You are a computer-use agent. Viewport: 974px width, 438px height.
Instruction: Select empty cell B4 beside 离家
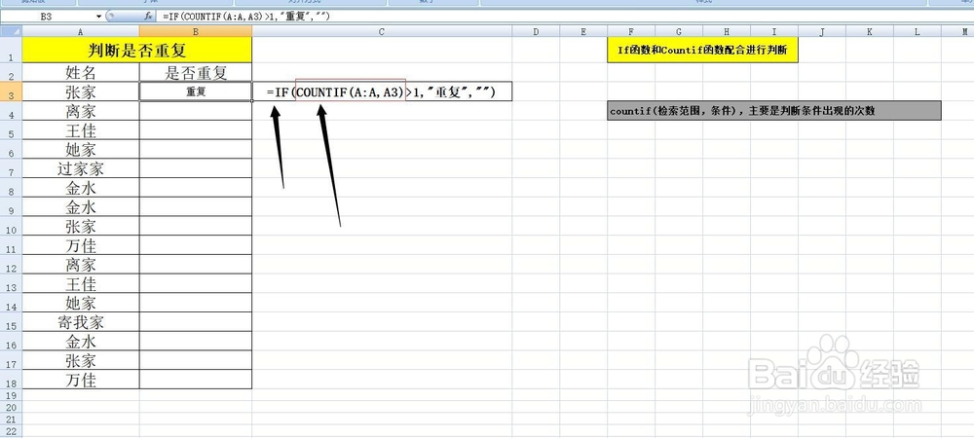(196, 111)
